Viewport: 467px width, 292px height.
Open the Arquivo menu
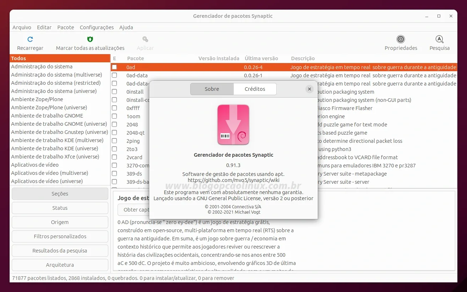pyautogui.click(x=22, y=27)
